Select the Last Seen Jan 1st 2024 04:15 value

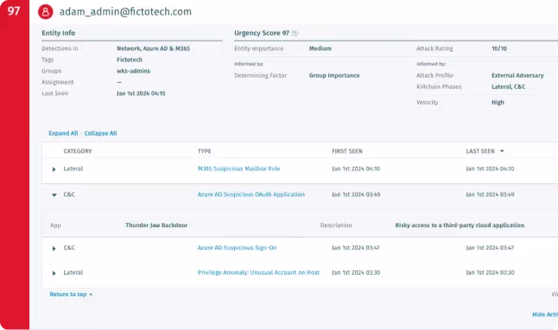(141, 93)
